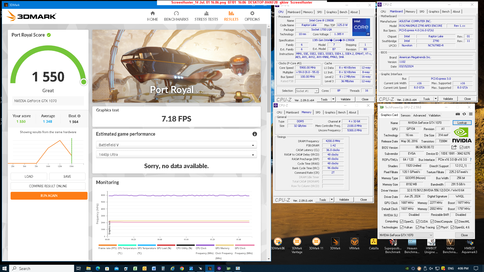This screenshot has height=272, width=484.
Task: Open the Home section in 3DMark
Action: coord(153,16)
